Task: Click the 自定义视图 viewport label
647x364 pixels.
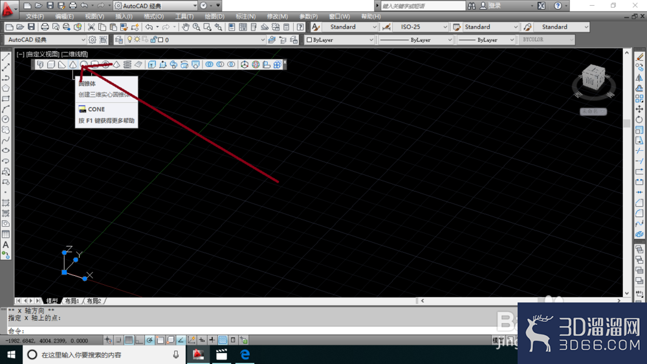Action: [x=43, y=54]
